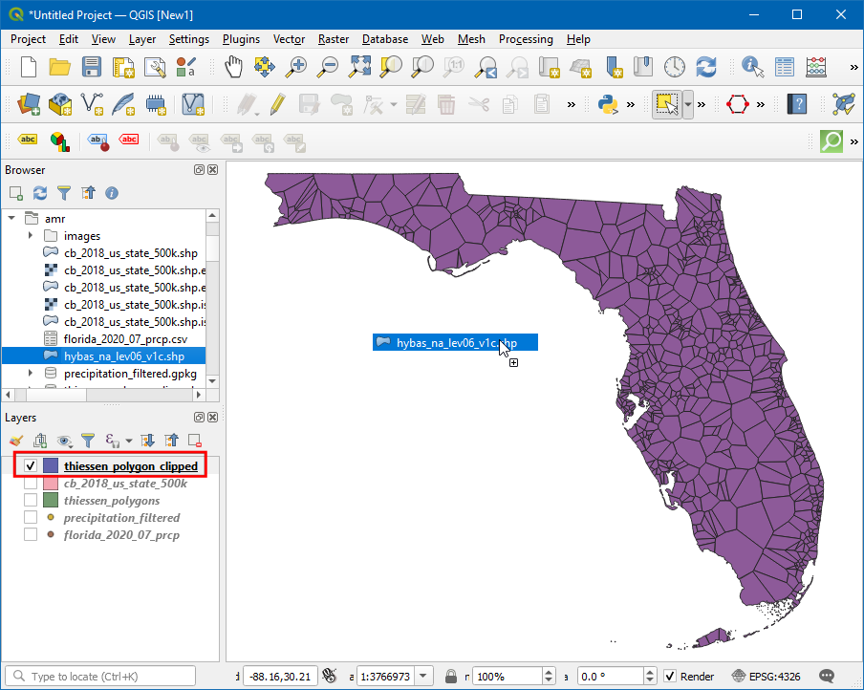Enable the cb_2018_us_state_500k layer checkbox
864x690 pixels.
31,484
